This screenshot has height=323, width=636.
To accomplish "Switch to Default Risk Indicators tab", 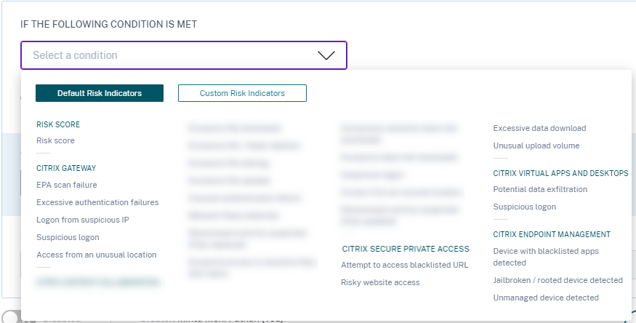I will pyautogui.click(x=100, y=93).
